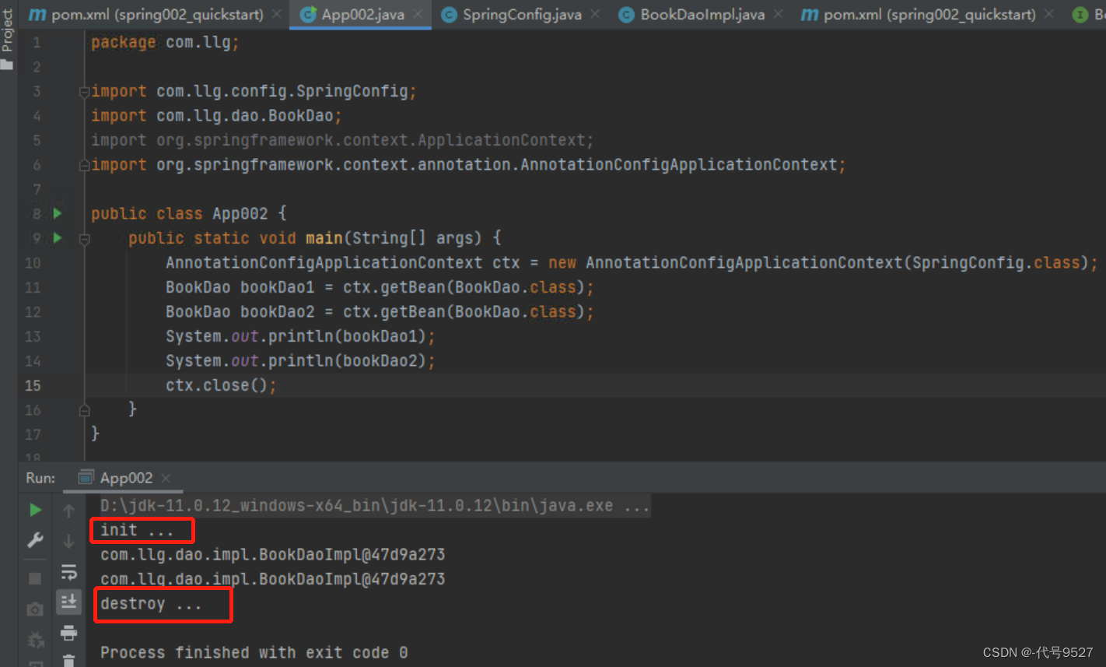Screen dimensions: 1106x667
Task: Click the java.exe command line in console
Action: point(375,506)
